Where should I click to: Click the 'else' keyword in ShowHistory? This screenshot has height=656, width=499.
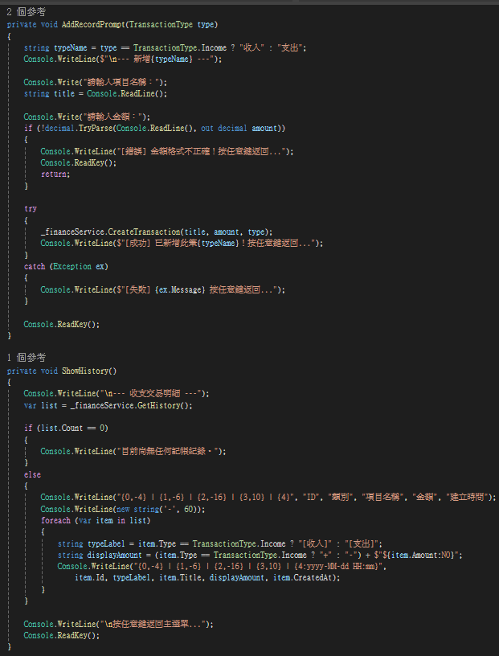32,475
